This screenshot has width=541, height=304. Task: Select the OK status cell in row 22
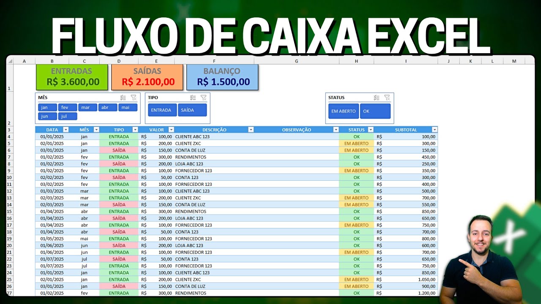[356, 259]
